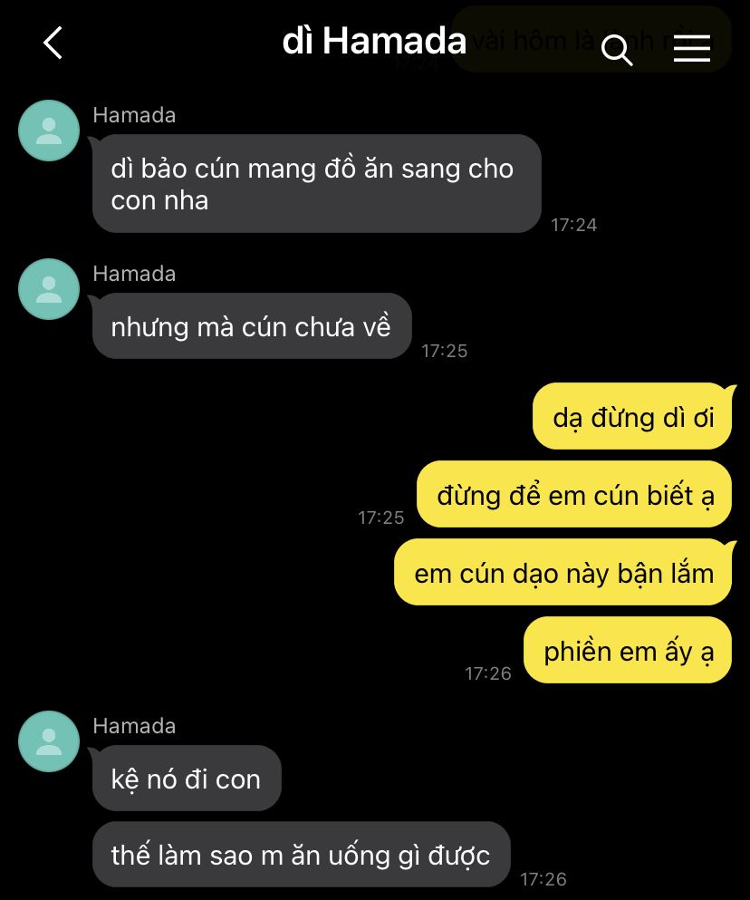Tap sender name 'Hamada' above first message

pyautogui.click(x=134, y=115)
